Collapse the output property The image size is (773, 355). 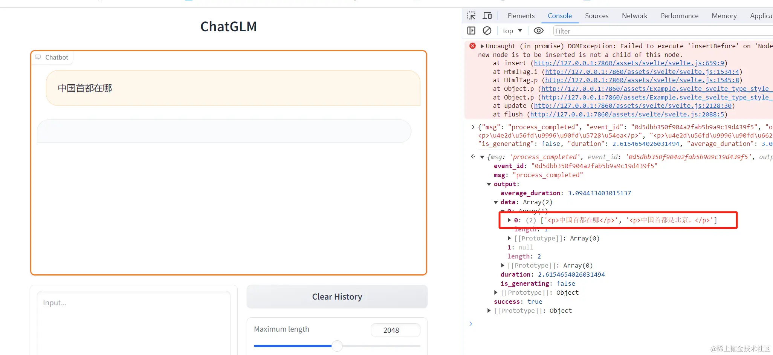coord(489,184)
